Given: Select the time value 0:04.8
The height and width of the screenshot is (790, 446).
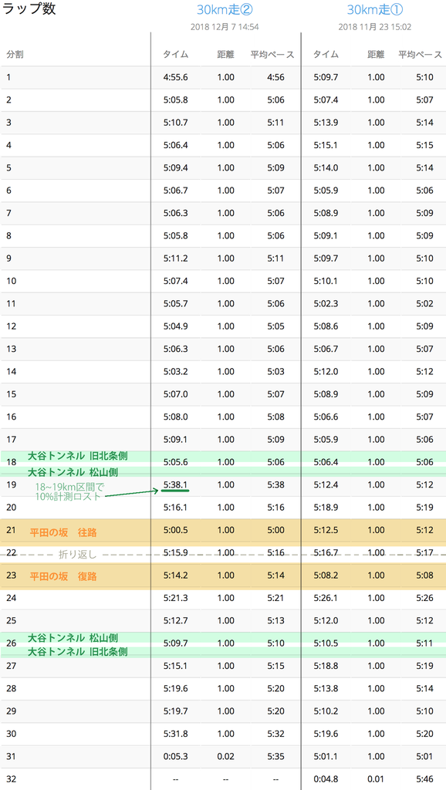Looking at the screenshot, I should (x=326, y=779).
